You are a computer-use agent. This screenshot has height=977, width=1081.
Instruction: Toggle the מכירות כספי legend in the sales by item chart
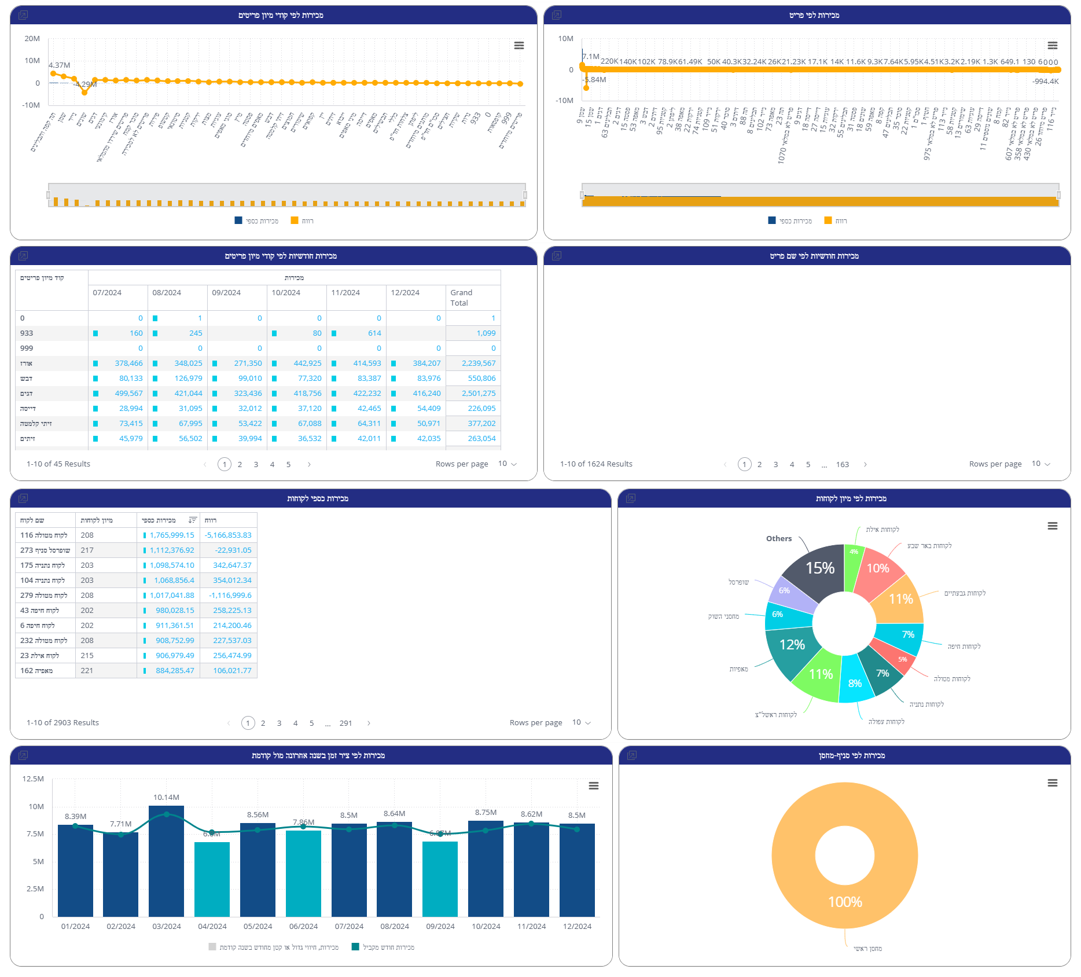pos(789,221)
